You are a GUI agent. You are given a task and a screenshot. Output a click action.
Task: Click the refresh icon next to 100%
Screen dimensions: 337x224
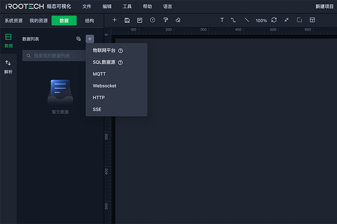pos(274,20)
